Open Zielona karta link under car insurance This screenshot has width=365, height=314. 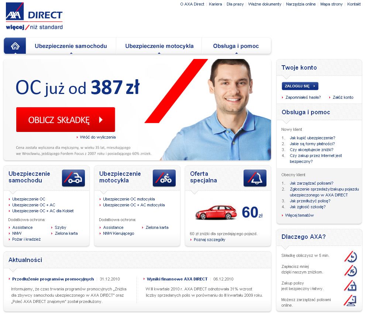tap(66, 233)
